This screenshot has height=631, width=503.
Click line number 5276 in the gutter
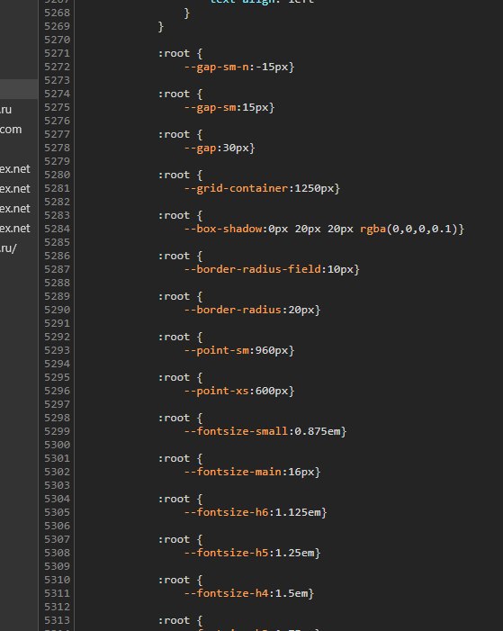coord(58,121)
